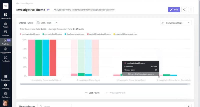Go to People section in sidebar
Image resolution: width=200 pixels, height=107 pixels.
(5, 25)
